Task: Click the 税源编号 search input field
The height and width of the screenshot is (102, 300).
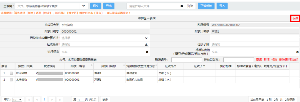Action: click(x=187, y=60)
